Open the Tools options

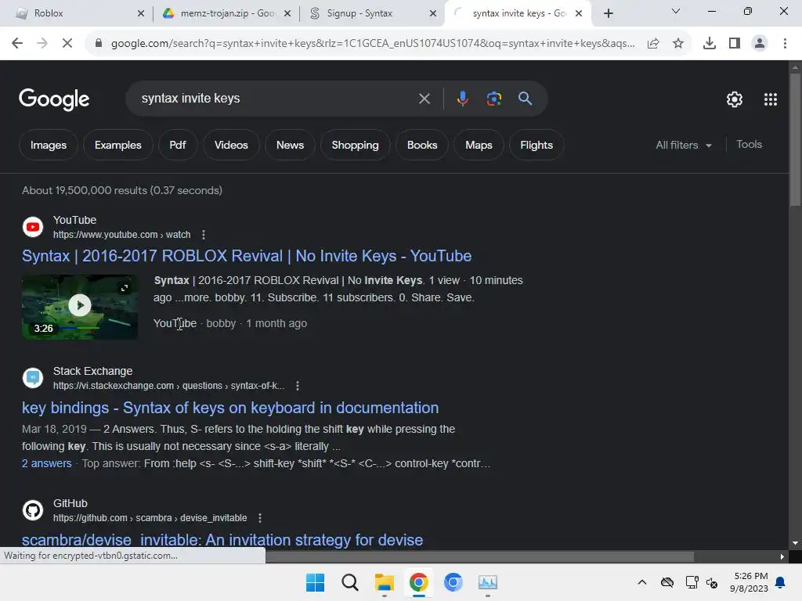[749, 145]
